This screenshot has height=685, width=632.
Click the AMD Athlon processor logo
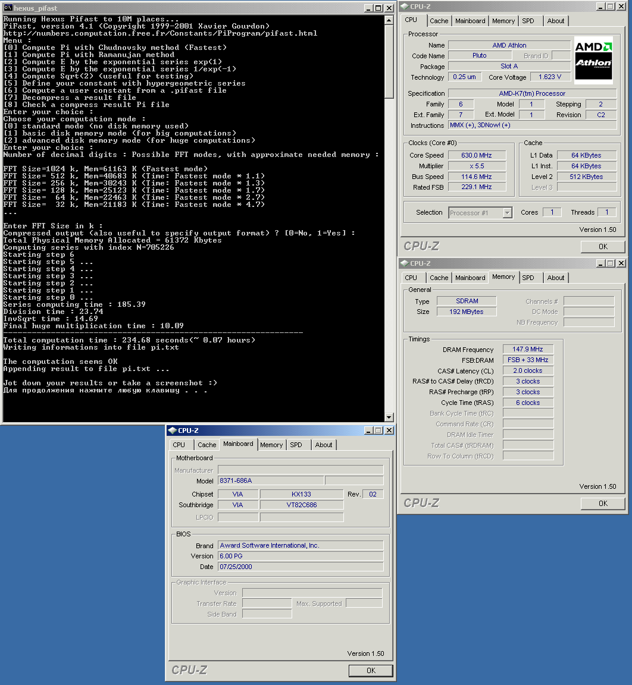pyautogui.click(x=593, y=60)
